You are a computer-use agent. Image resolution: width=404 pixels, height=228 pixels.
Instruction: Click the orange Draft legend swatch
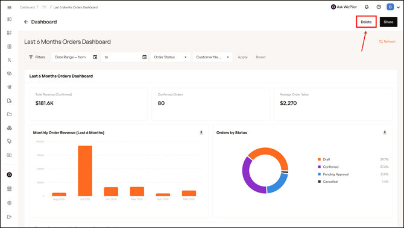(x=320, y=159)
